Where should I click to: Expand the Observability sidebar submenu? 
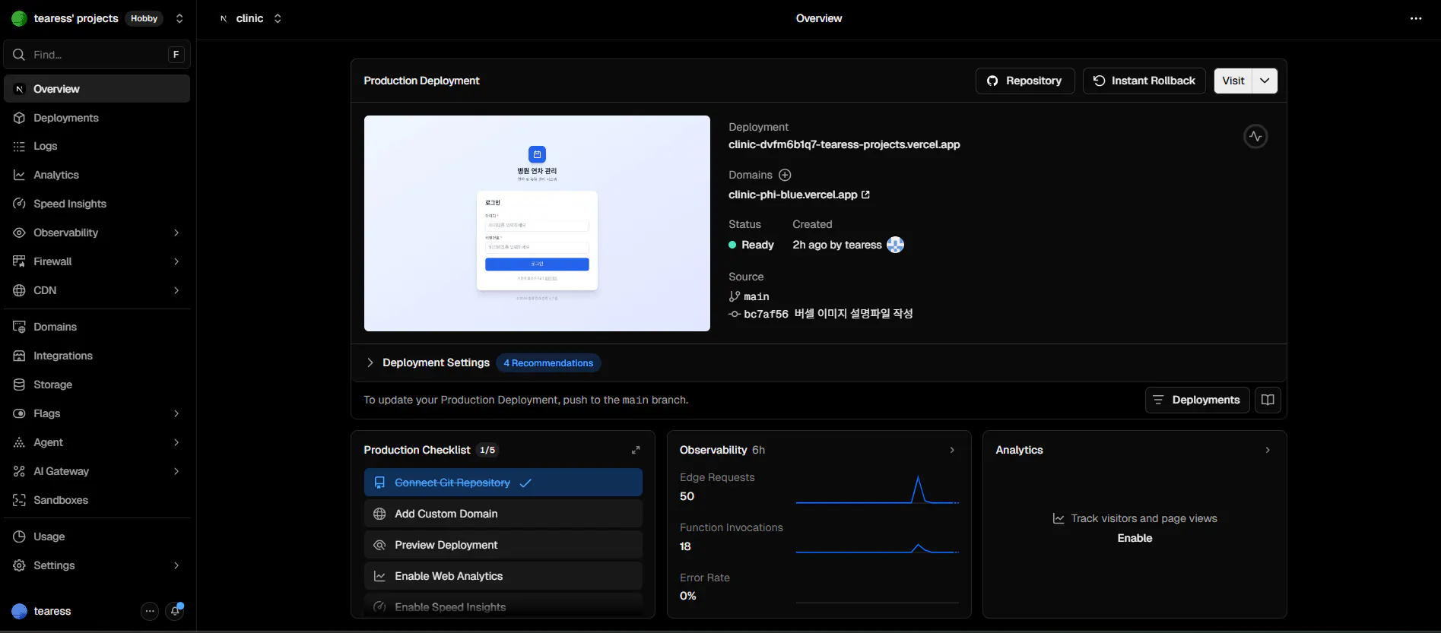(176, 233)
